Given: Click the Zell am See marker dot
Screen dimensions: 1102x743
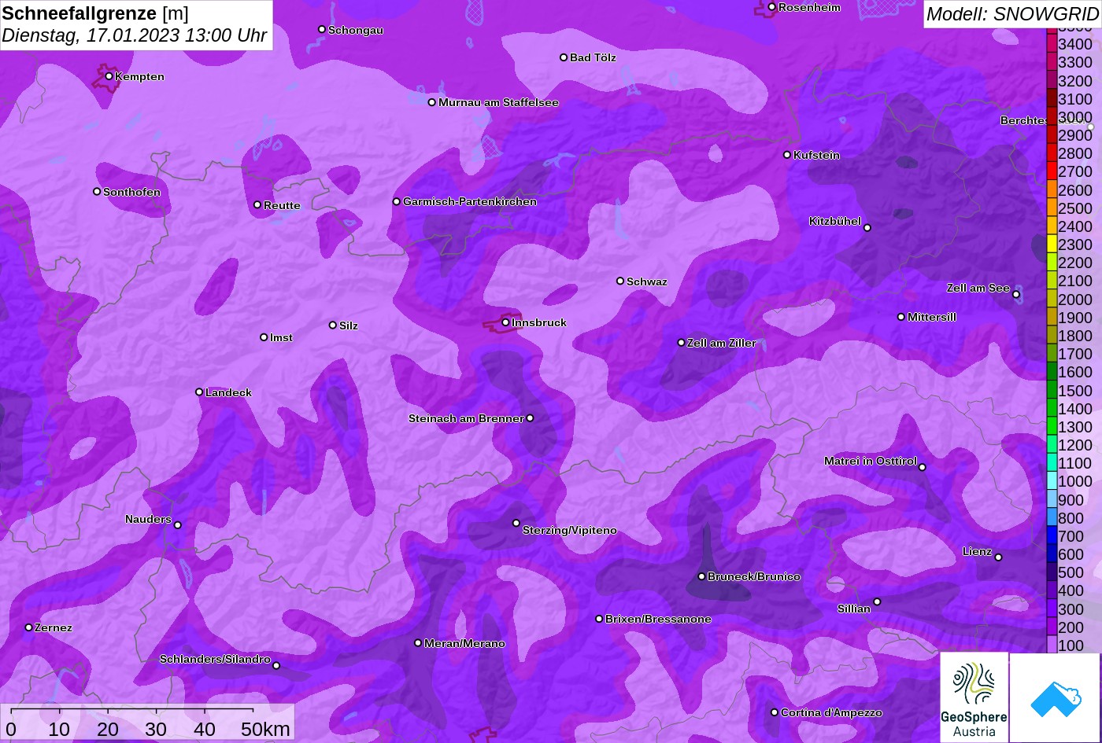Looking at the screenshot, I should (x=1016, y=295).
